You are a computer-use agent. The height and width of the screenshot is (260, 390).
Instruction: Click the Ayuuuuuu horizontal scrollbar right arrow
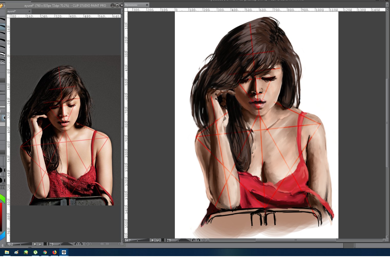click(x=384, y=240)
